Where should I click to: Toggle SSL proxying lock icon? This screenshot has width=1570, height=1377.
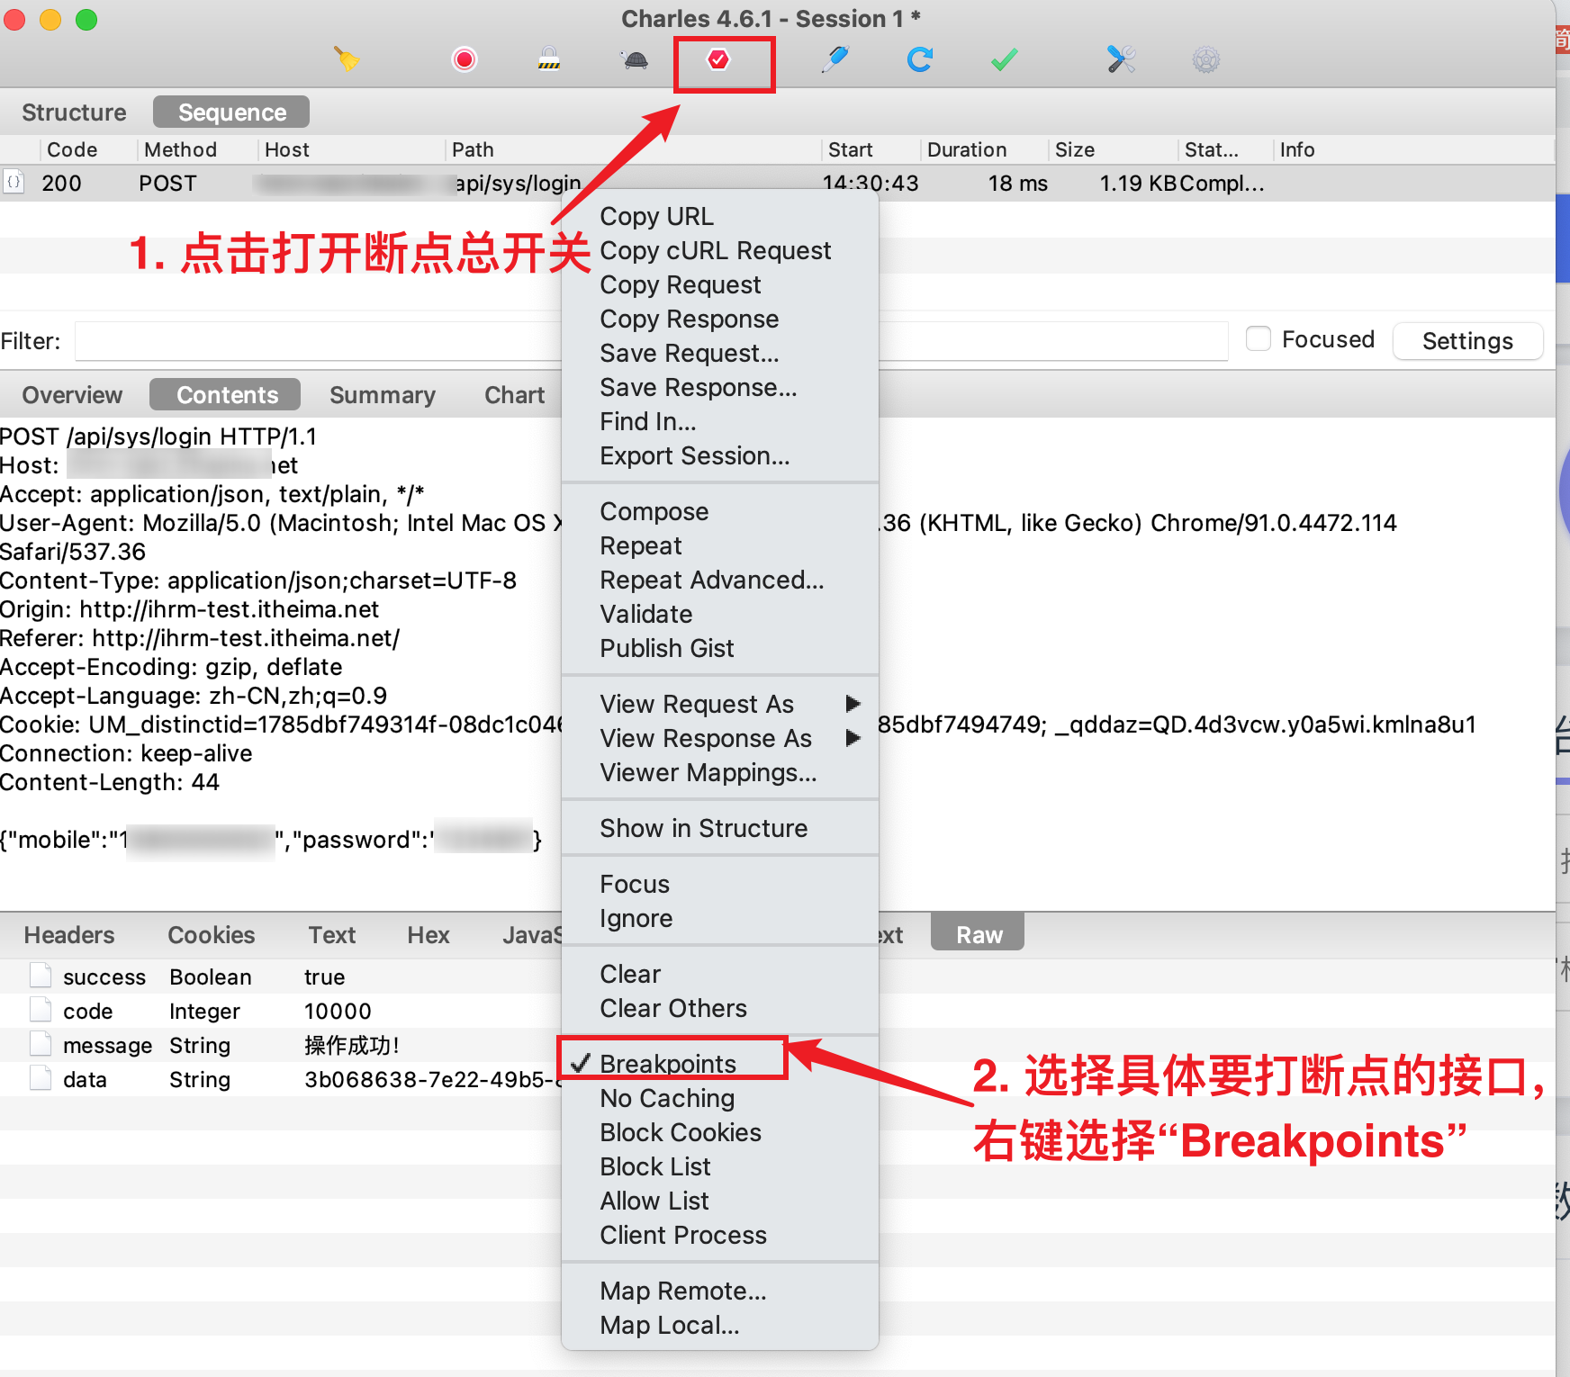click(x=549, y=59)
